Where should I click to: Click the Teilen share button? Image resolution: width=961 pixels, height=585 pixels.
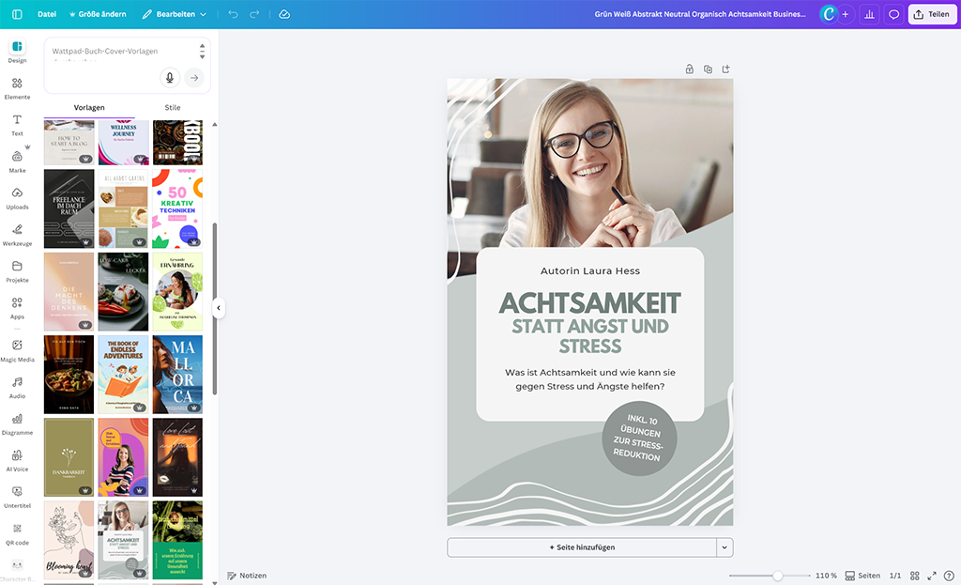click(x=932, y=14)
